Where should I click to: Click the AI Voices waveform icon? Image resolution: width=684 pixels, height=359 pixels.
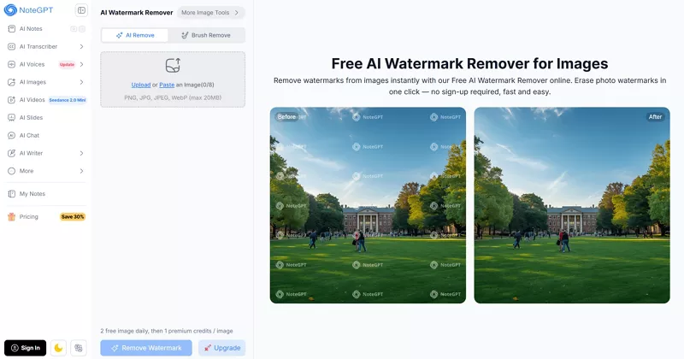(x=12, y=65)
